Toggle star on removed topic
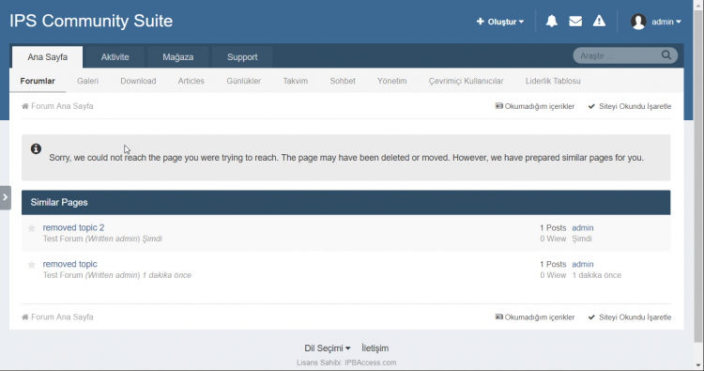The width and height of the screenshot is (704, 371). (31, 265)
